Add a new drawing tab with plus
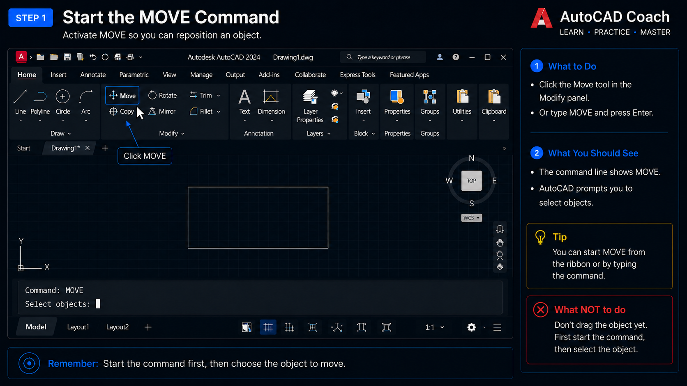This screenshot has height=386, width=687. pyautogui.click(x=105, y=148)
